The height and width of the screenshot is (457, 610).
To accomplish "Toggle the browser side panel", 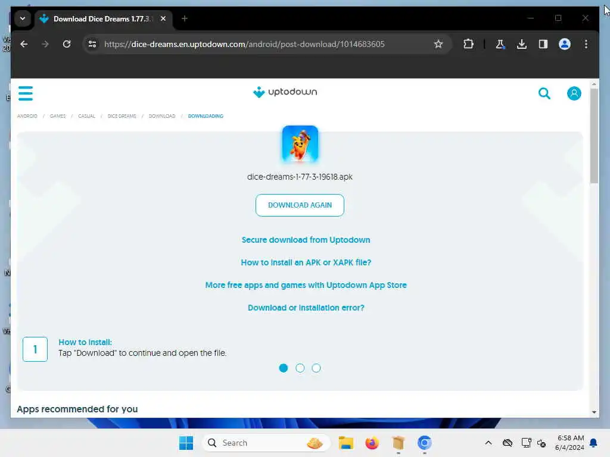I will click(x=543, y=44).
